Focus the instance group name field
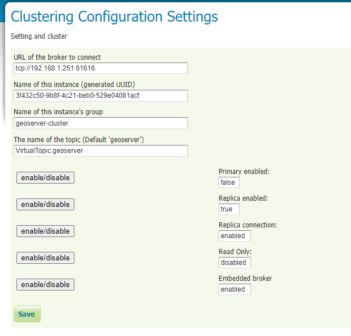 pyautogui.click(x=101, y=123)
